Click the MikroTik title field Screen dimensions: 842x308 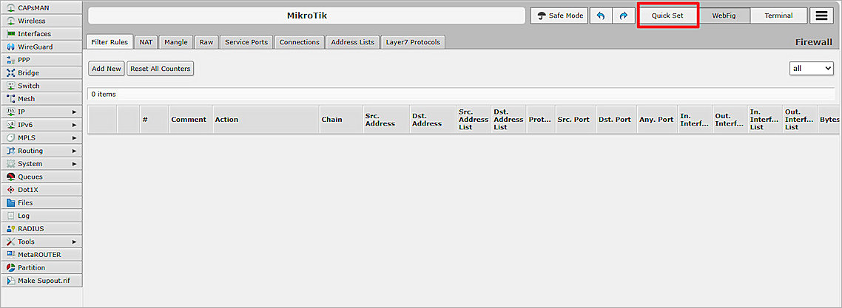point(306,16)
